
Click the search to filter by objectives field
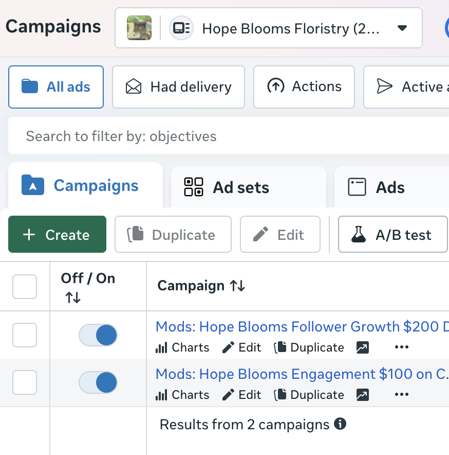229,136
